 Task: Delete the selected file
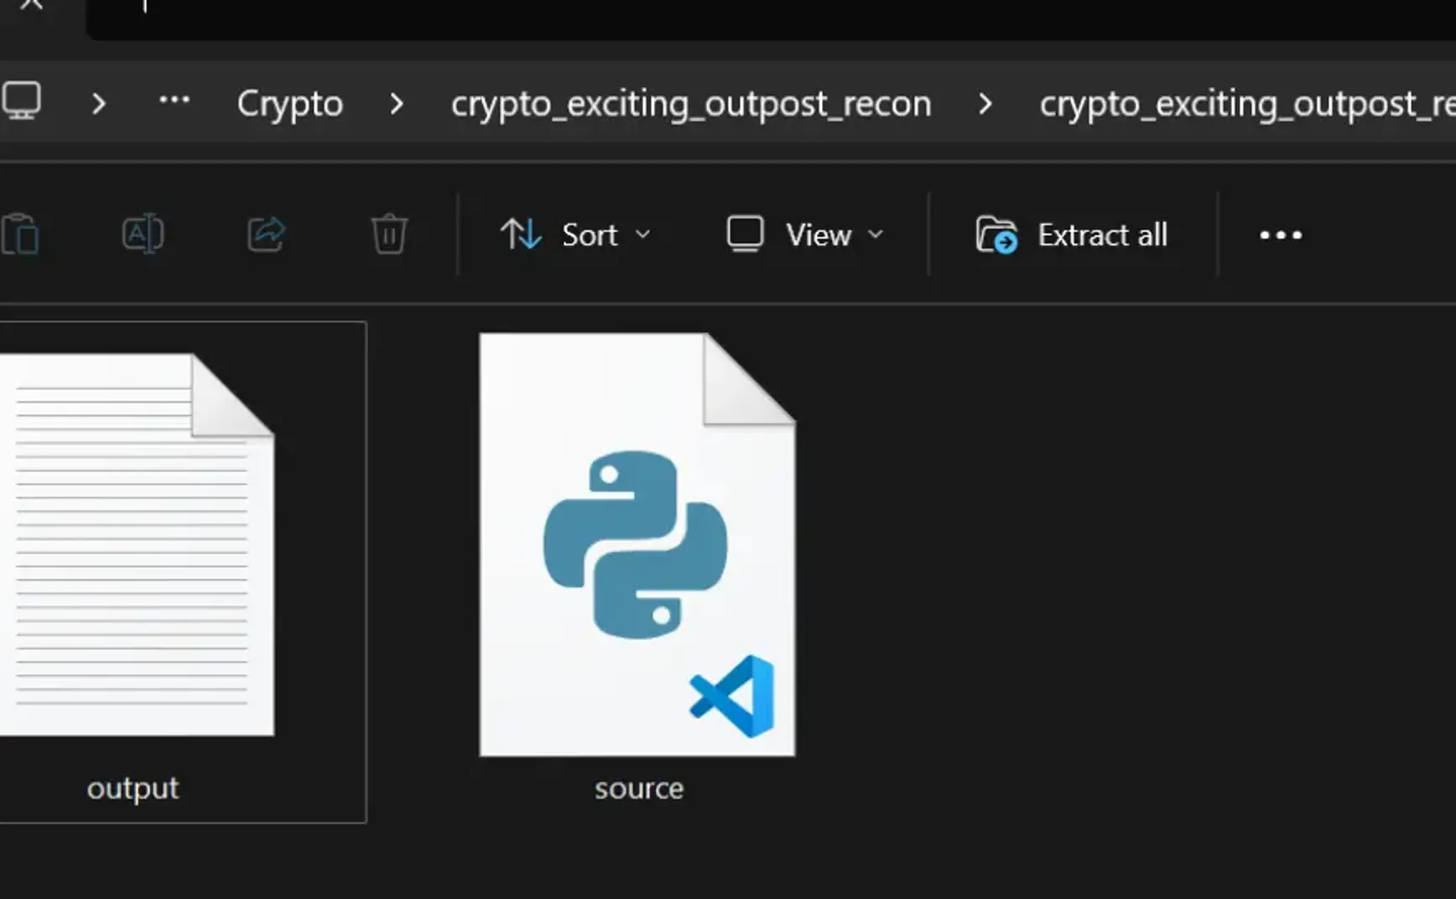[x=388, y=235]
